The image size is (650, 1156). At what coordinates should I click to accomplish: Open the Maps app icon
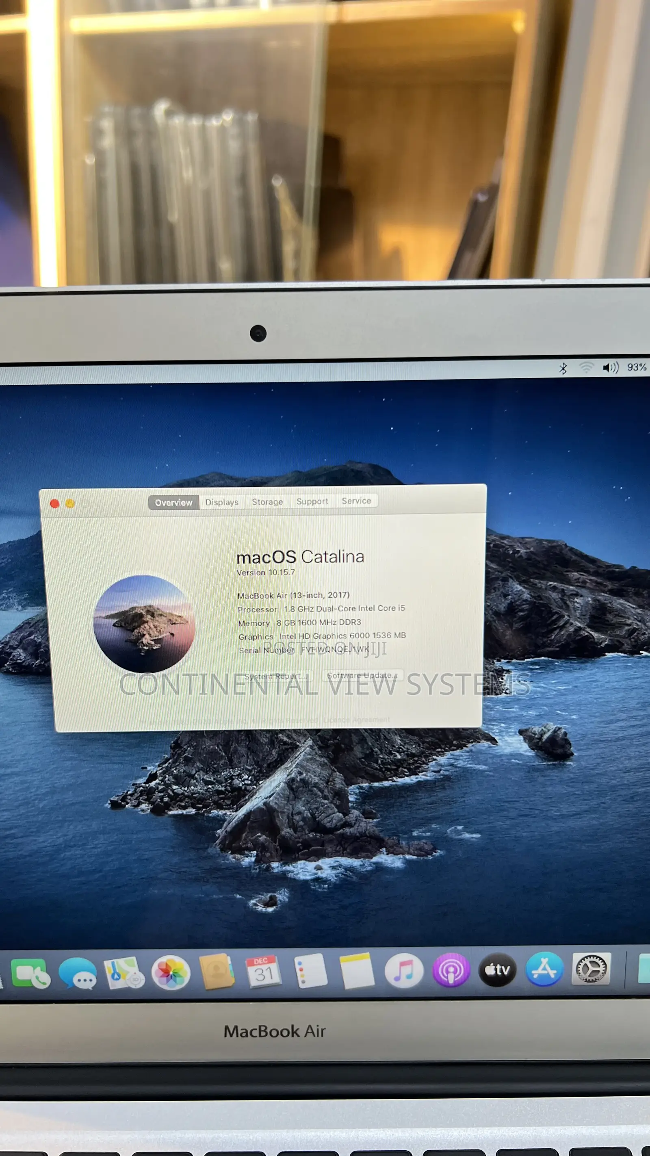coord(124,973)
